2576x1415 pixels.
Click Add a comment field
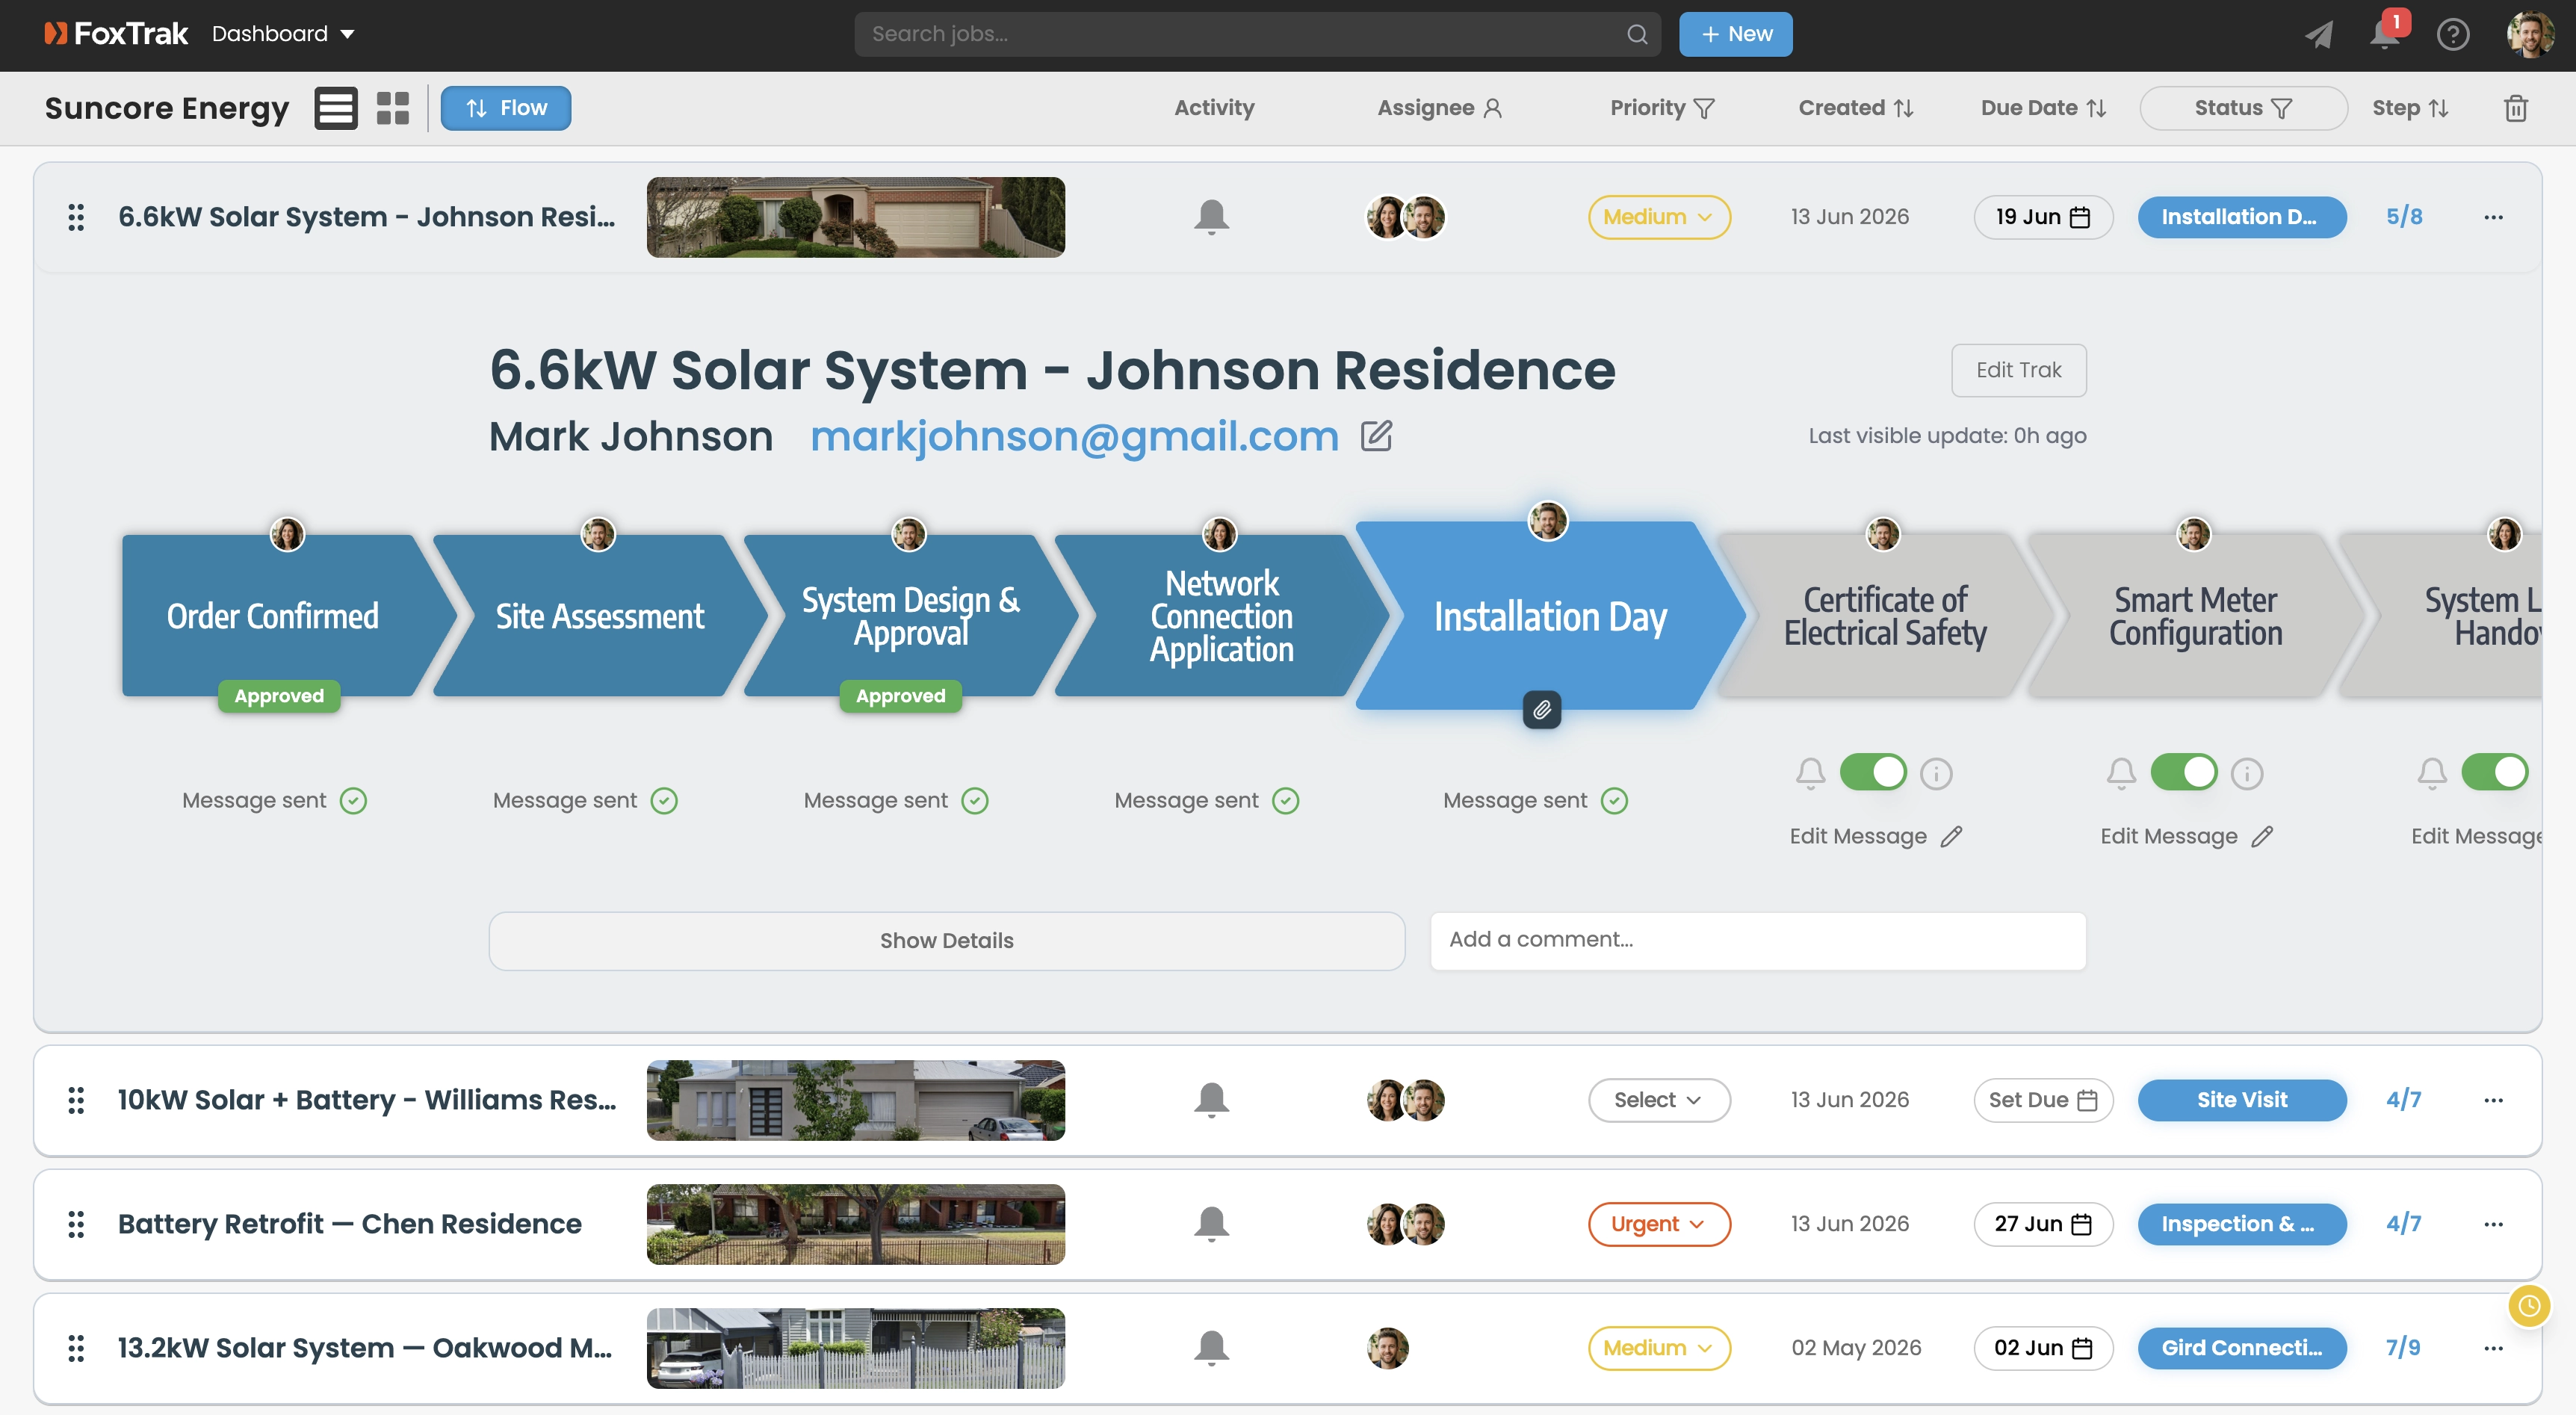point(1758,941)
